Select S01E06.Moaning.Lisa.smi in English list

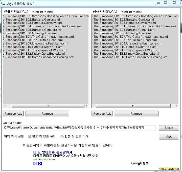135,33
